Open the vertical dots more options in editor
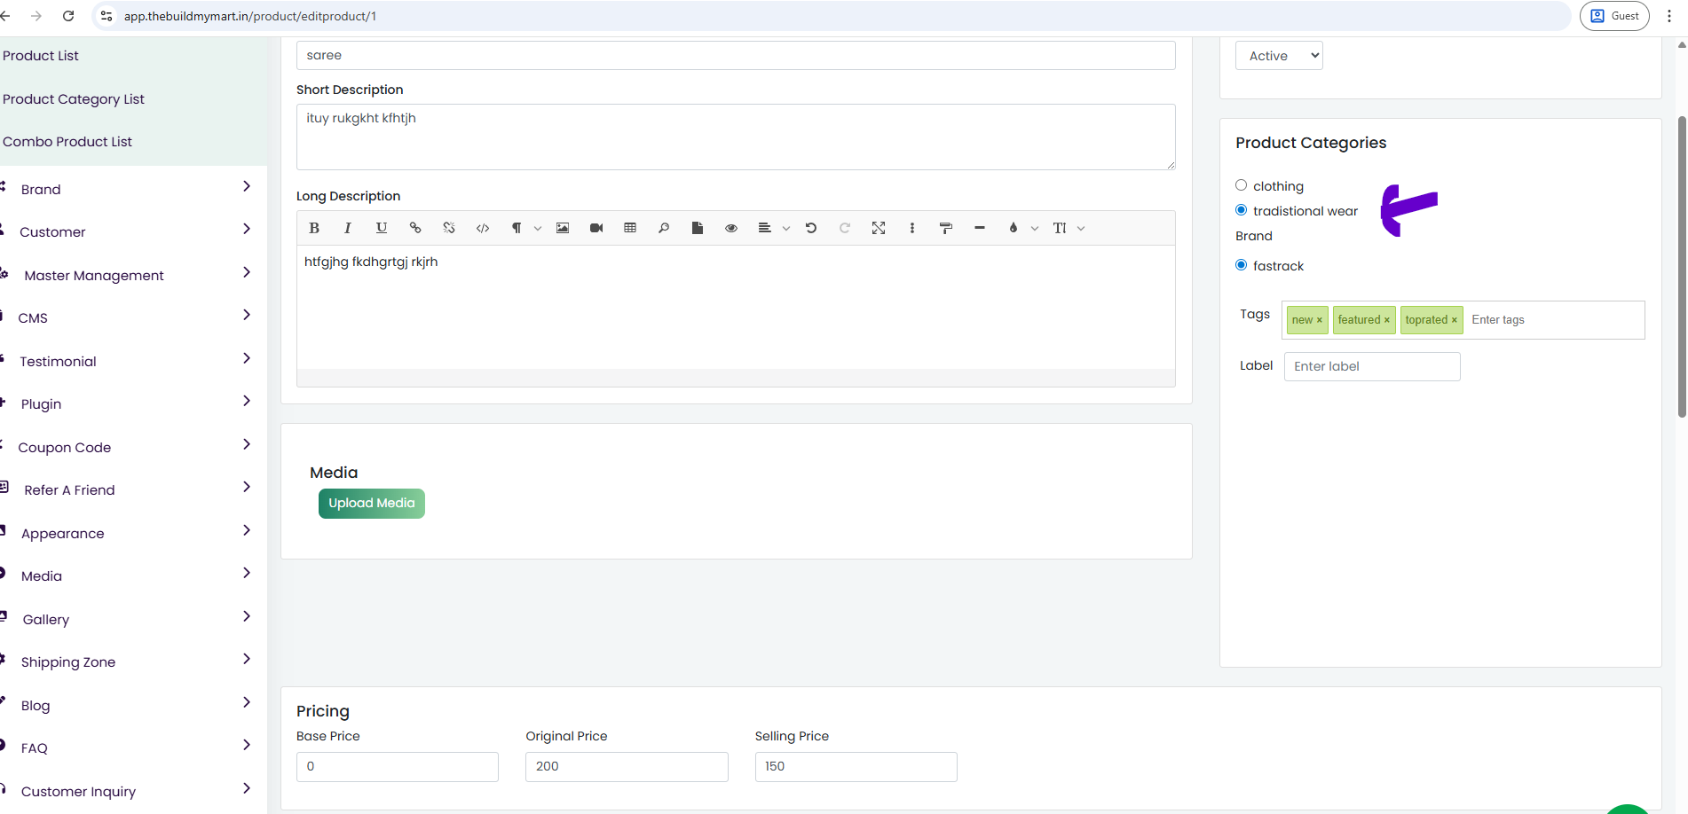This screenshot has height=814, width=1688. (x=912, y=228)
